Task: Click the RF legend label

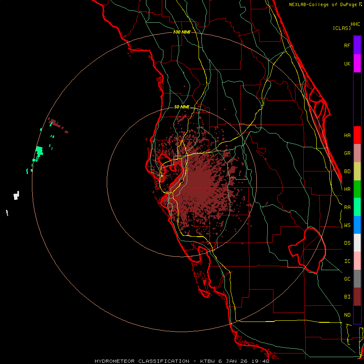Action: 347,46
